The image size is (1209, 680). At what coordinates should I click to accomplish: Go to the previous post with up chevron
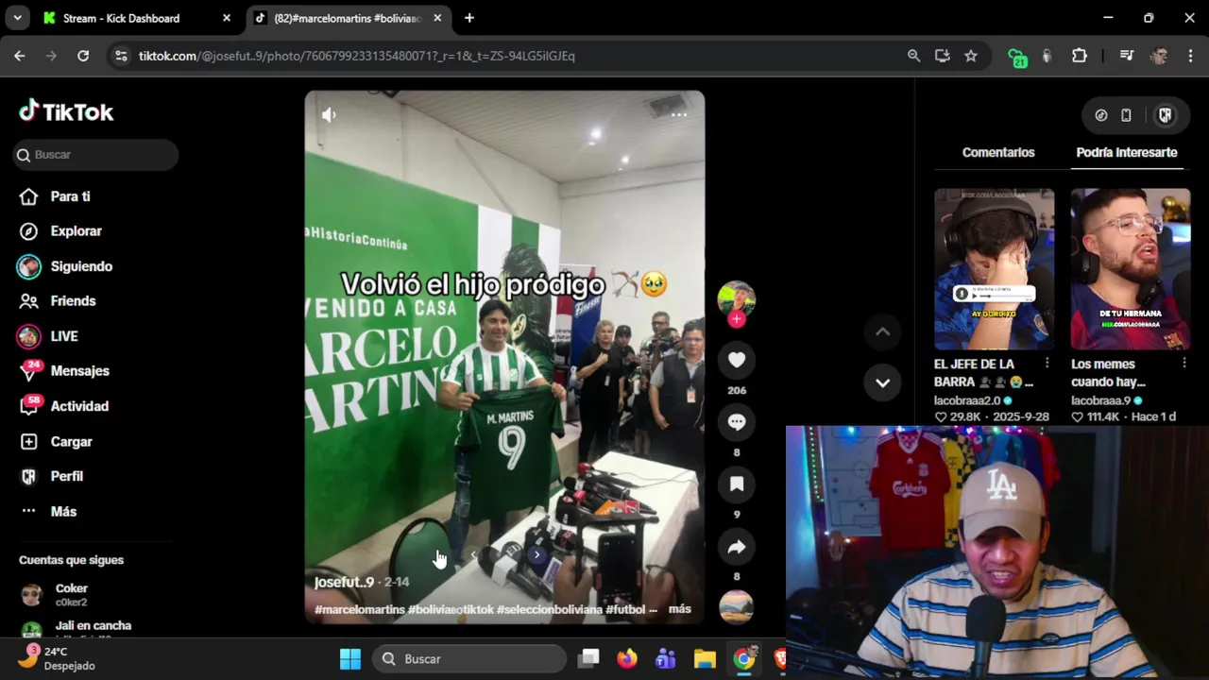pos(882,331)
